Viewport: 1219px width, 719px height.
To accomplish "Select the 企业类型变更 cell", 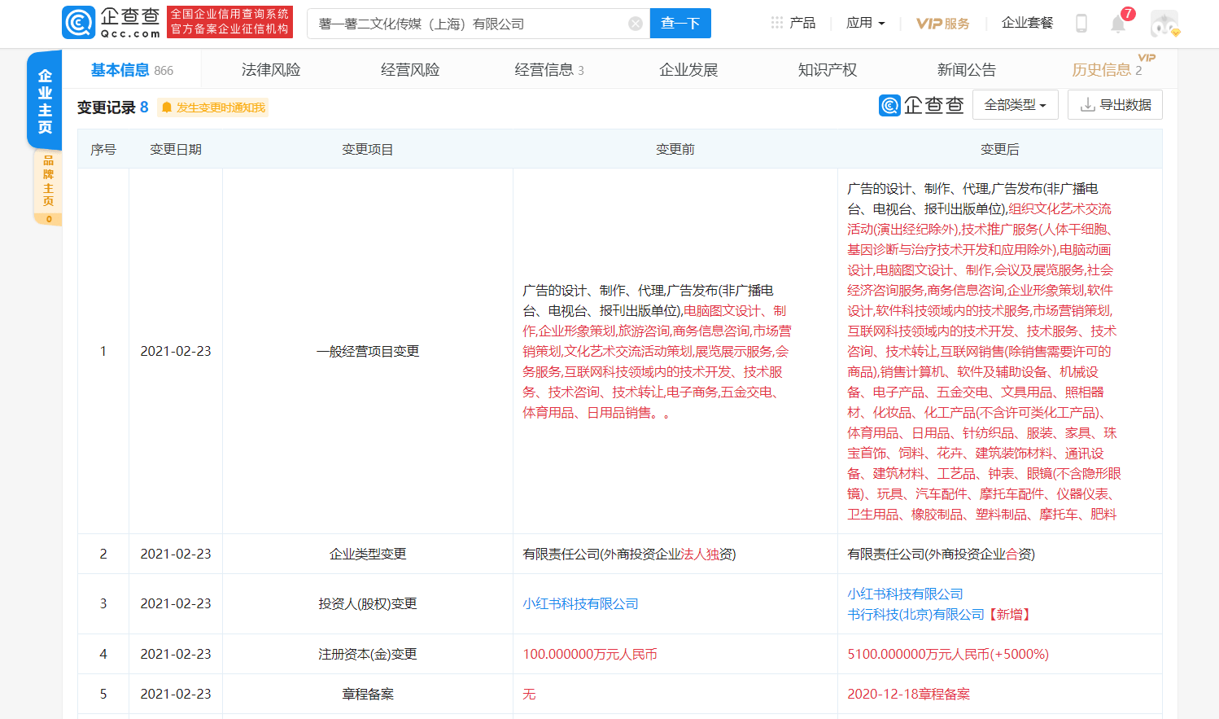I will (368, 555).
